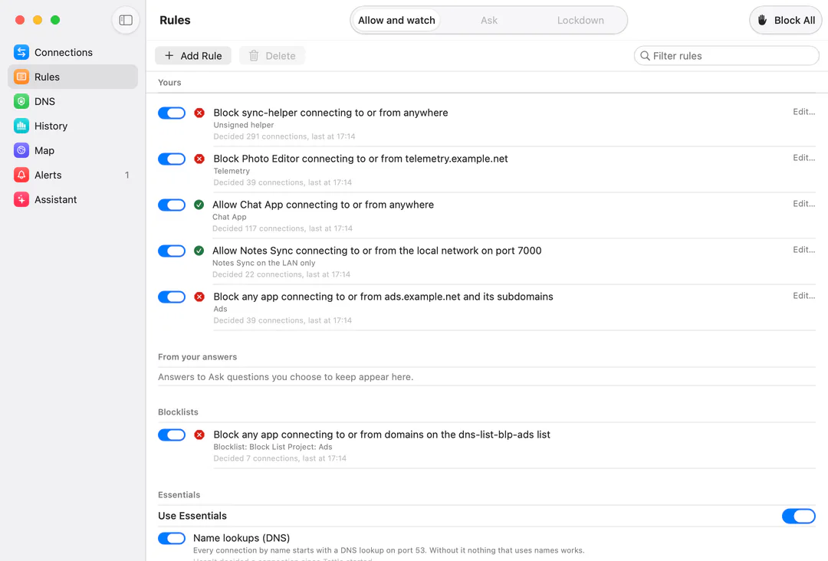
Task: Click the allow icon for Notes Sync rule
Action: 199,251
